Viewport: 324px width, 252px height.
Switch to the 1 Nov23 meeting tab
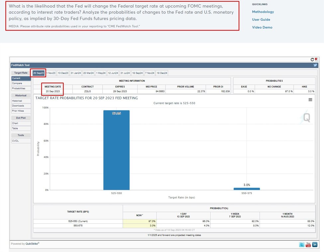(x=51, y=73)
